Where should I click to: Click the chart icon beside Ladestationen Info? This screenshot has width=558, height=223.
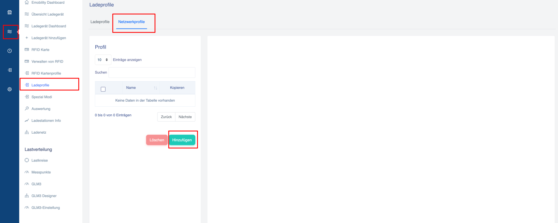tap(27, 120)
